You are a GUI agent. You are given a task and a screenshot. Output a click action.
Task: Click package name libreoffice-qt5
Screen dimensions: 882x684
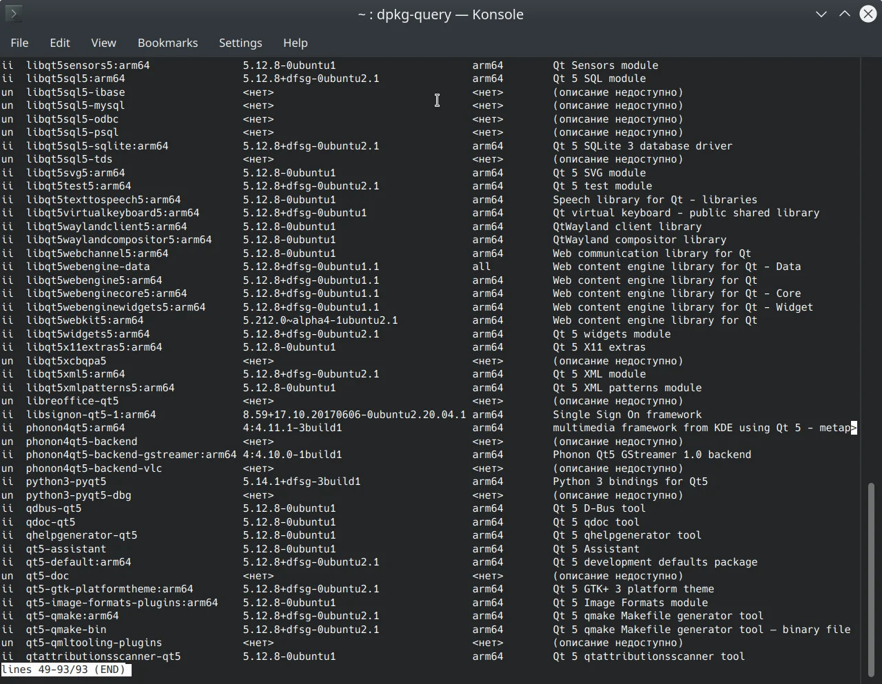72,401
